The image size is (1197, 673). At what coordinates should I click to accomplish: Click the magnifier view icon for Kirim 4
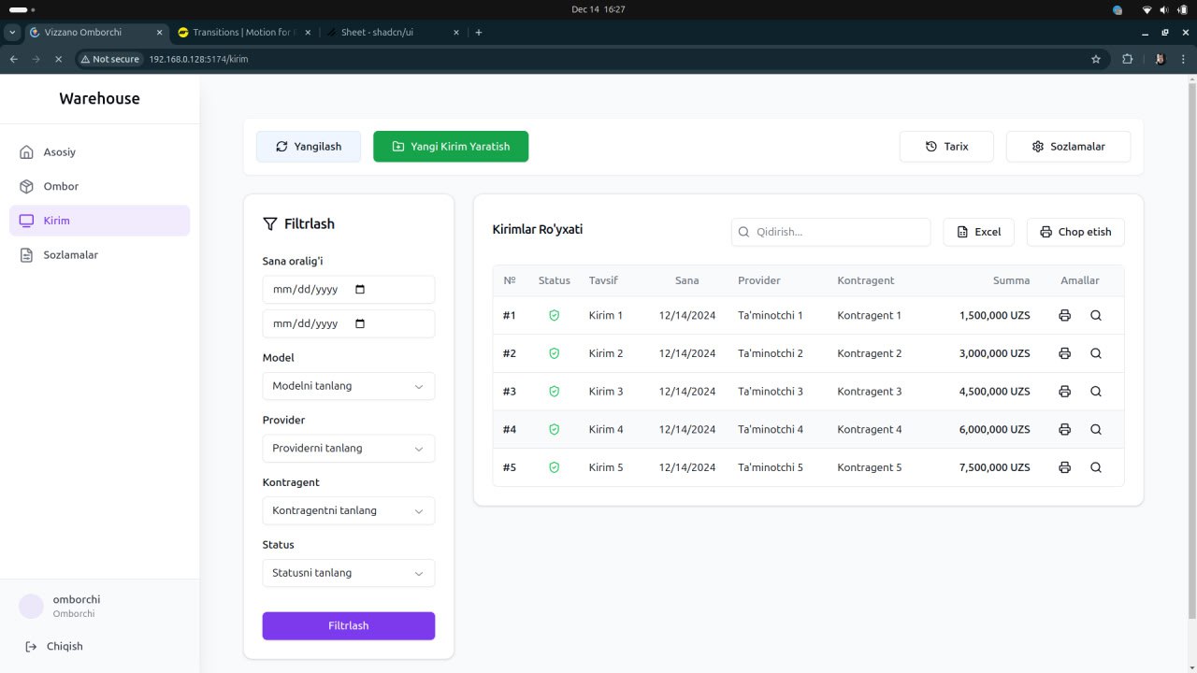[1096, 430]
